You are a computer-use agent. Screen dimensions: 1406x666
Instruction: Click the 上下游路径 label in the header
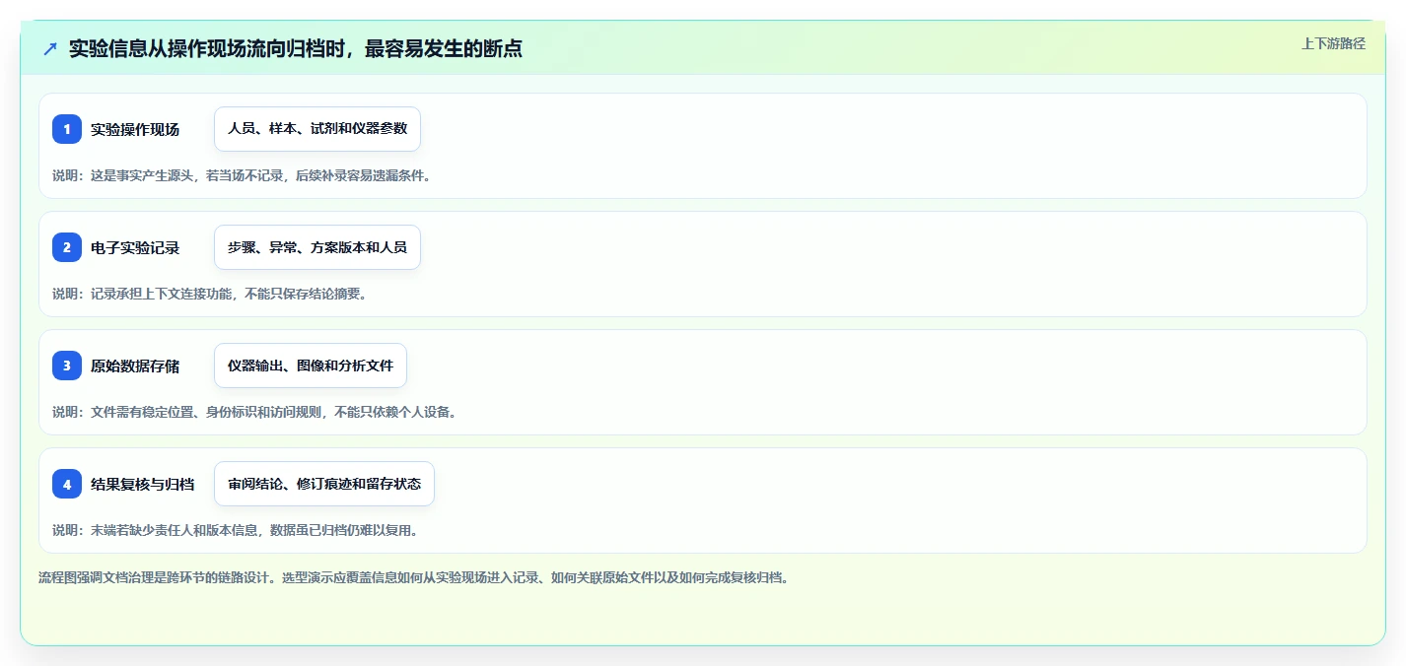(1333, 43)
